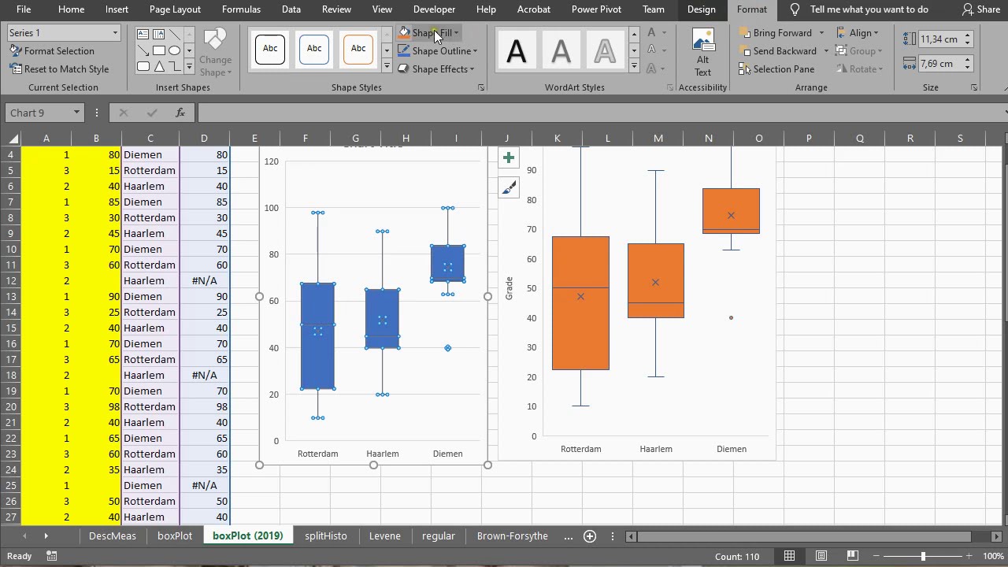Click Send Backward
This screenshot has height=567, width=1008.
(x=777, y=50)
